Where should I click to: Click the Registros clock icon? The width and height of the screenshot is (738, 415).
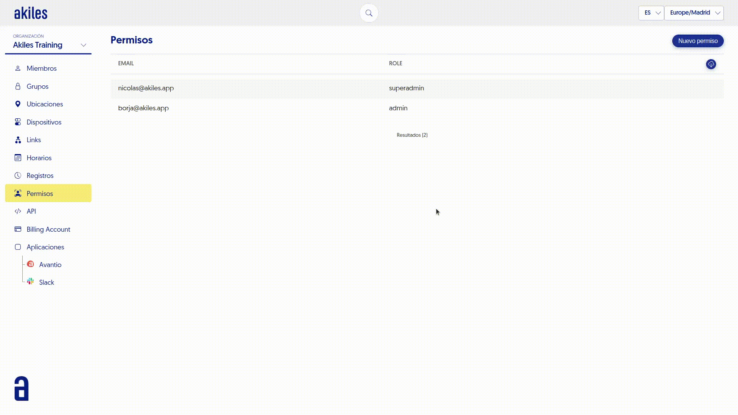pos(18,176)
